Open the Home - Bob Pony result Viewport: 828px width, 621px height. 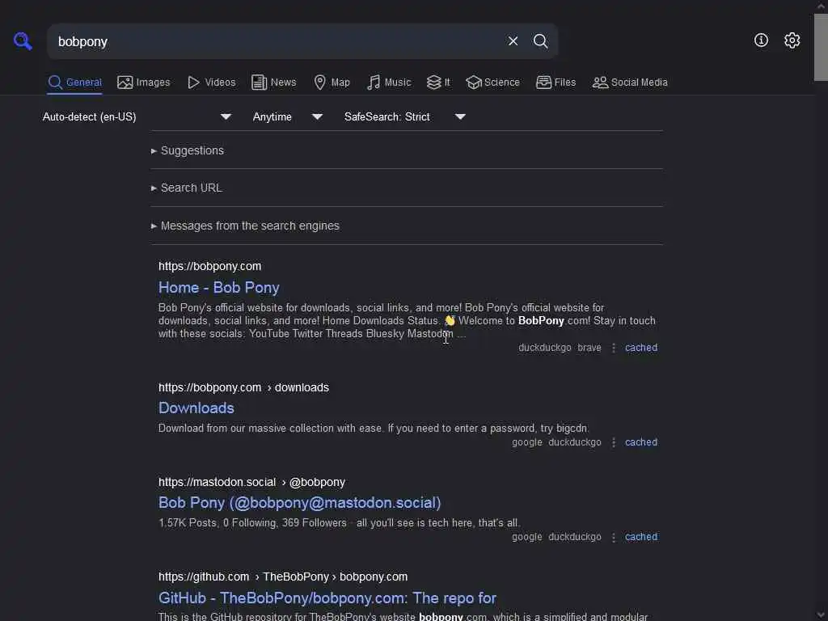[218, 288]
